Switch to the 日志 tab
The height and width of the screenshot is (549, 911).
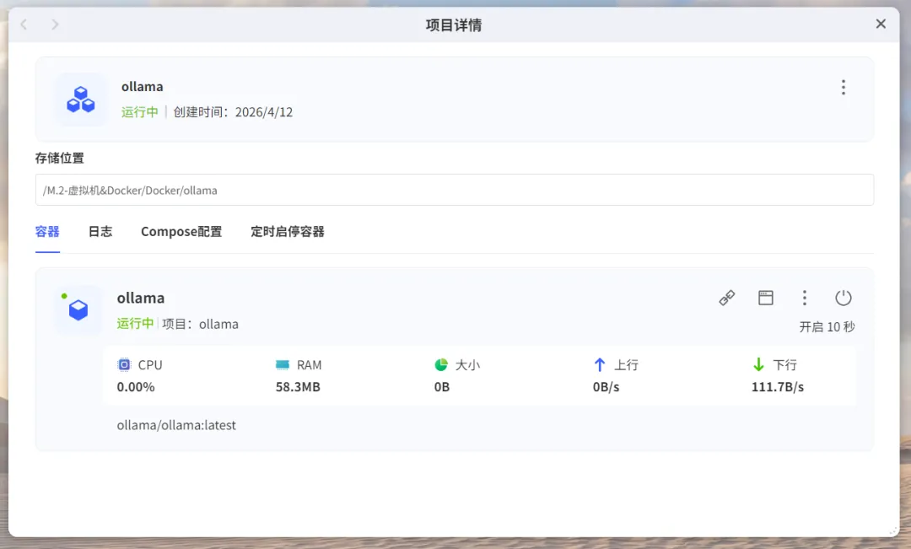(100, 232)
